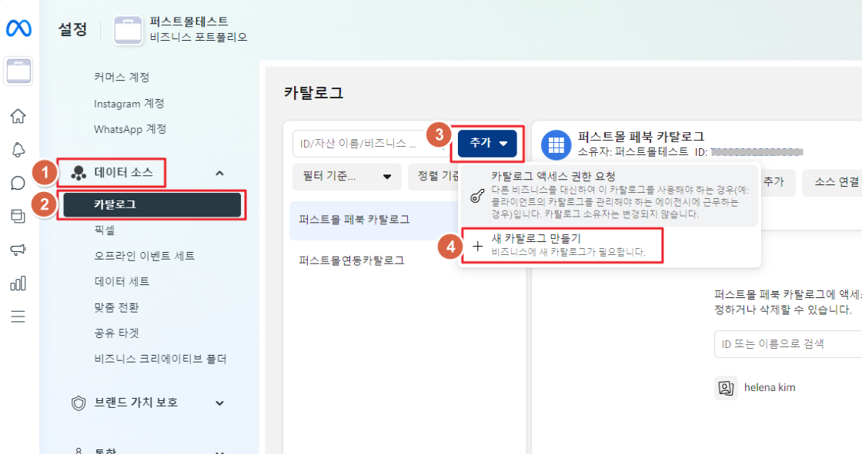
Task: Click the ID/자산 이름 search field
Action: click(x=372, y=144)
